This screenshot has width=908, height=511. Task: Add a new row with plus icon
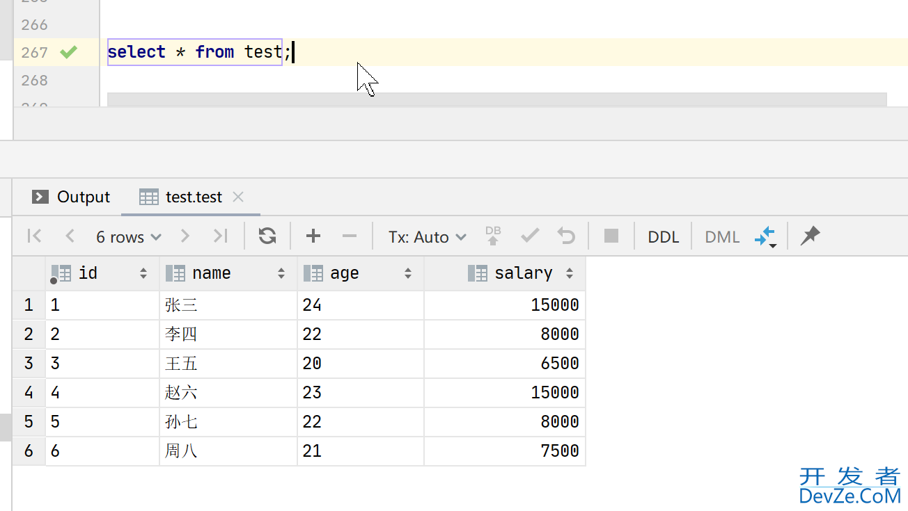point(313,236)
